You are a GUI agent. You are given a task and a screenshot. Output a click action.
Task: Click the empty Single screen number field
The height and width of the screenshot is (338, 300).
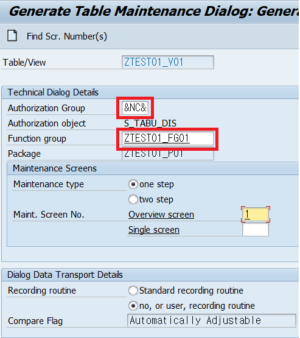pyautogui.click(x=256, y=230)
